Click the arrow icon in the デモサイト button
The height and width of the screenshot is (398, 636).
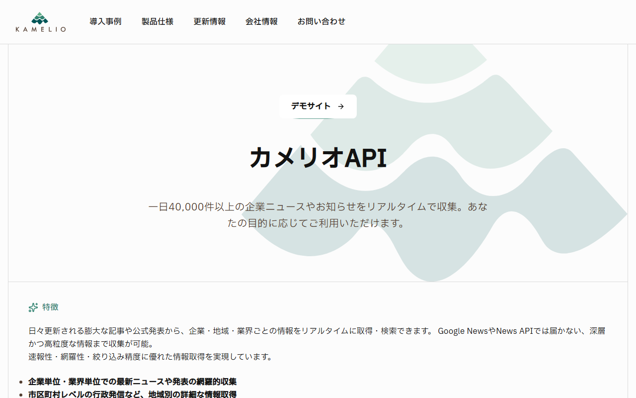[x=341, y=106]
